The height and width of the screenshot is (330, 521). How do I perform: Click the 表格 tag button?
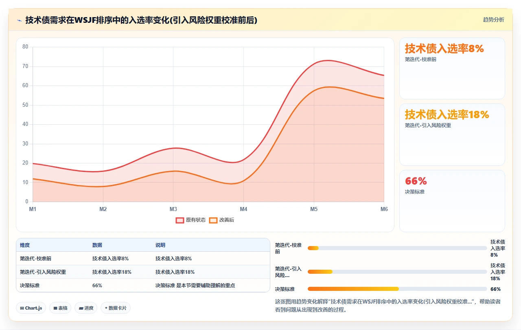(60, 308)
